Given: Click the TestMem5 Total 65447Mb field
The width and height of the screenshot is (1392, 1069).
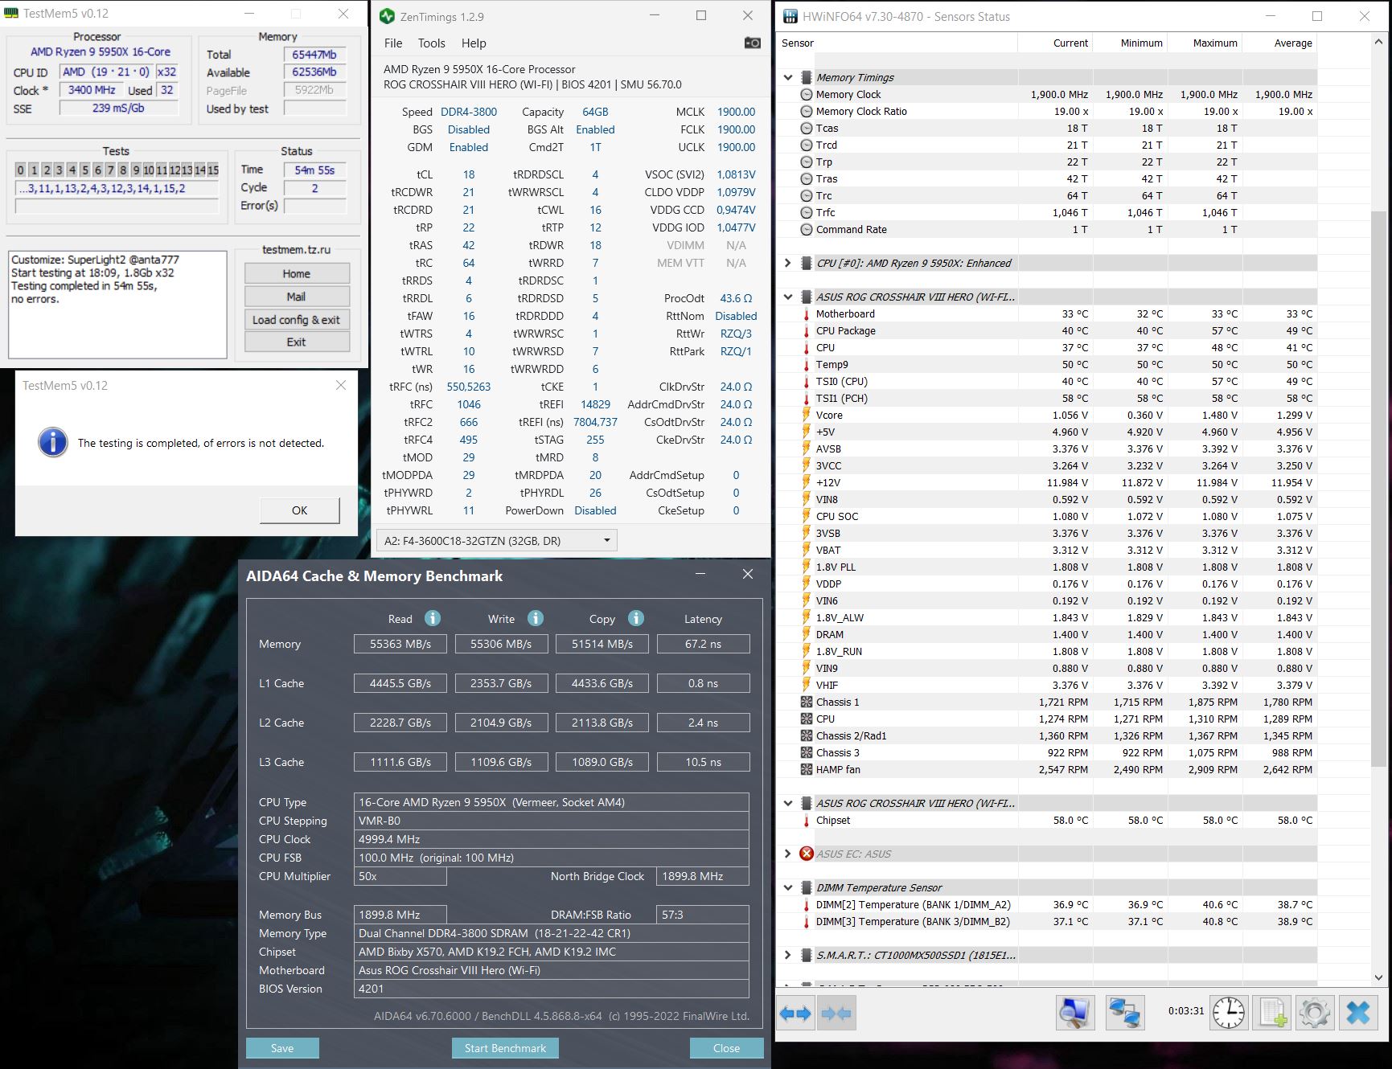Looking at the screenshot, I should coord(314,55).
